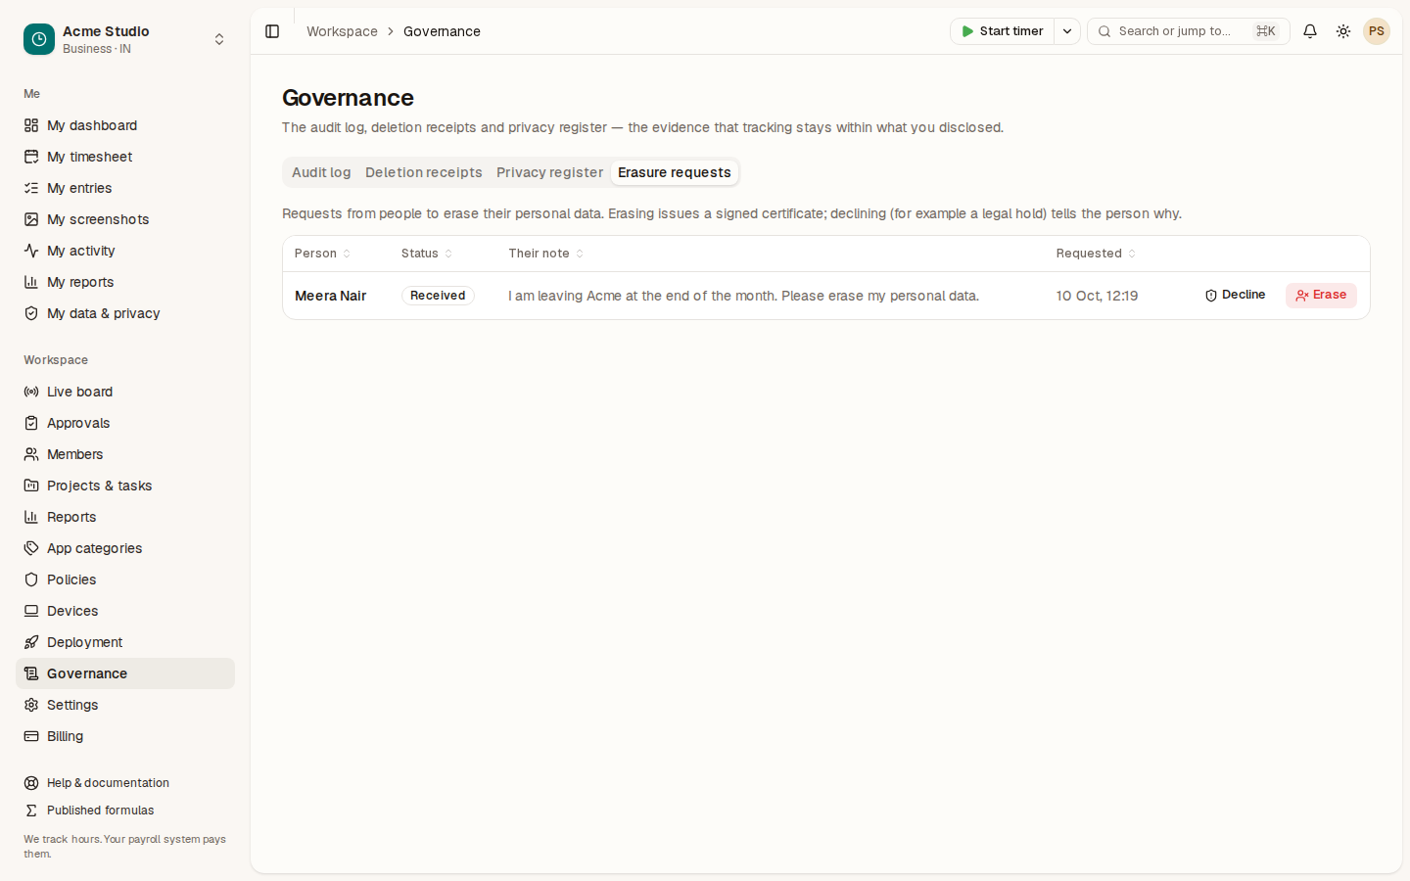Go to the Workspace breadcrumb

[342, 31]
